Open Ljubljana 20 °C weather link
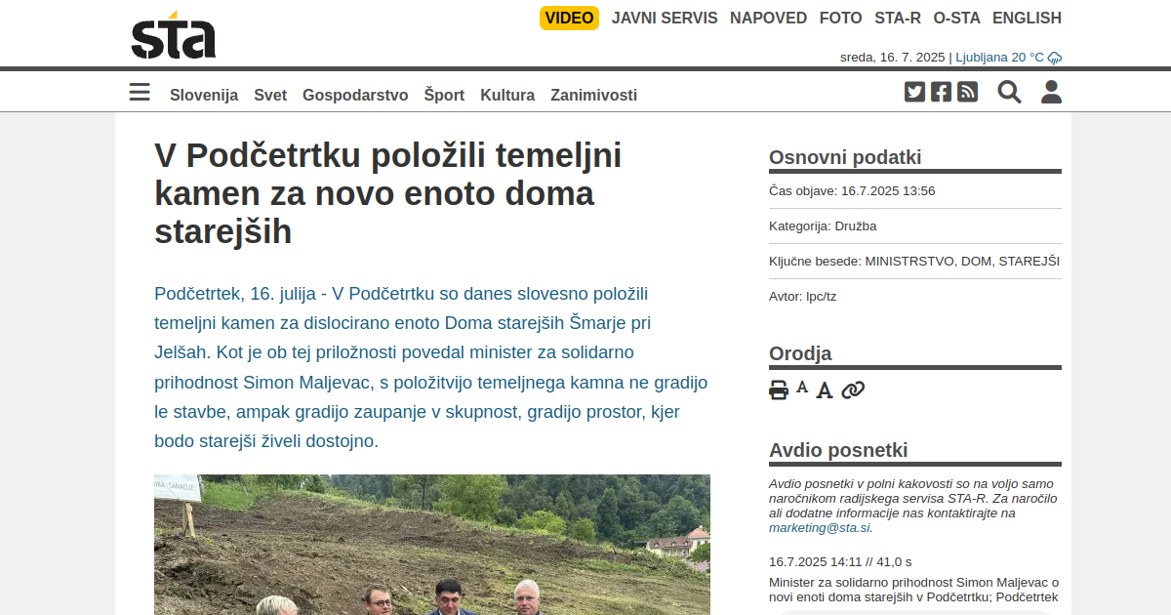The height and width of the screenshot is (615, 1171). pos(1008,58)
